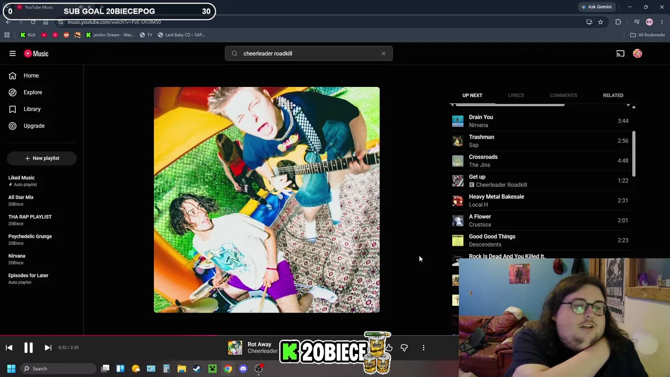670x377 pixels.
Task: Open the Ask Gemini button
Action: coord(596,7)
